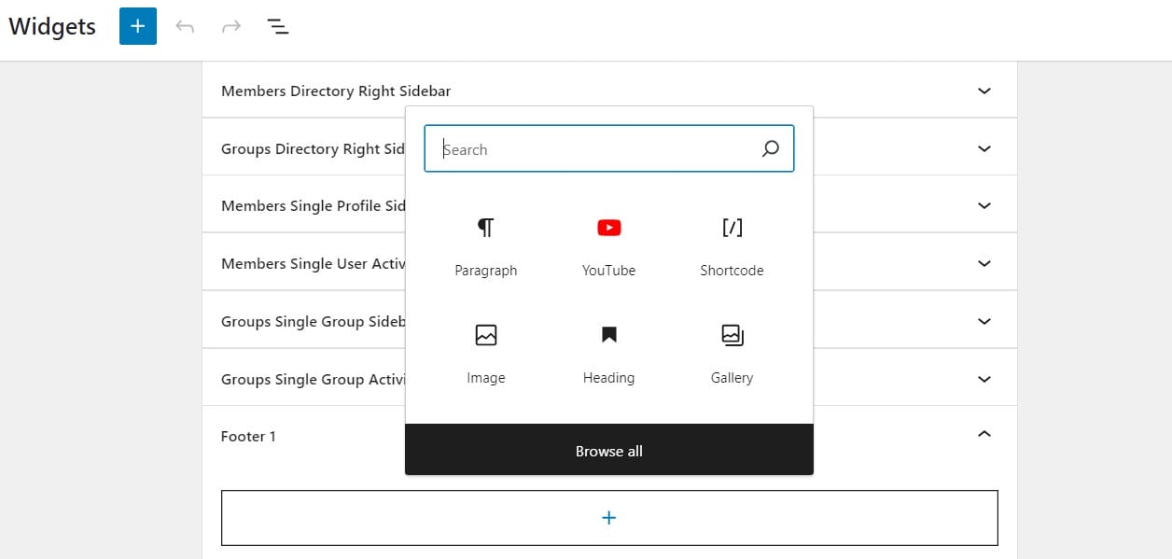Click the Browse all button
The image size is (1172, 559).
(x=608, y=451)
